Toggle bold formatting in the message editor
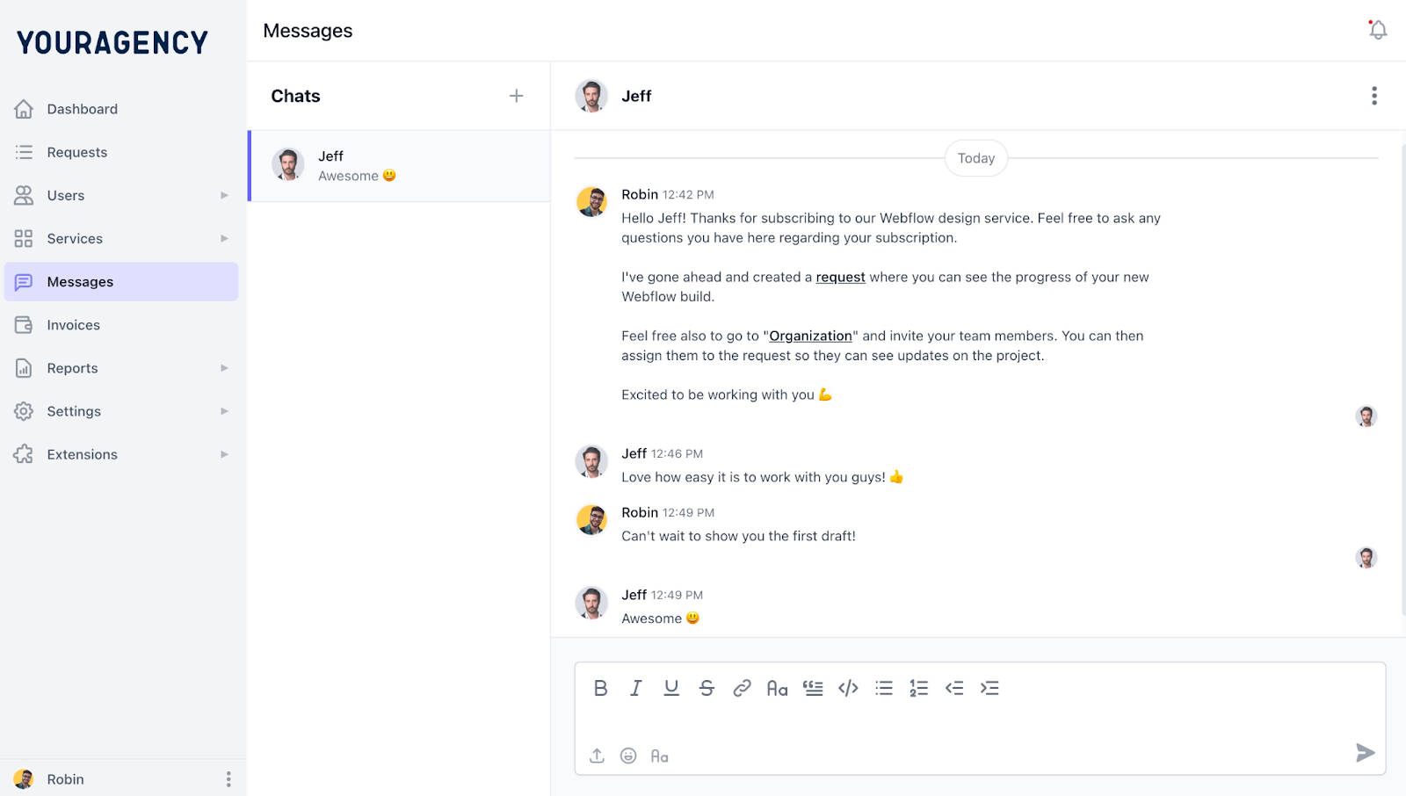The image size is (1406, 796). tap(601, 688)
